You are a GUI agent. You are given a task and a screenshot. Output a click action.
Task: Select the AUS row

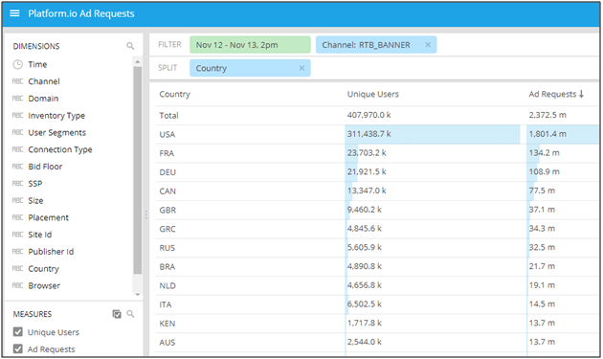377,342
